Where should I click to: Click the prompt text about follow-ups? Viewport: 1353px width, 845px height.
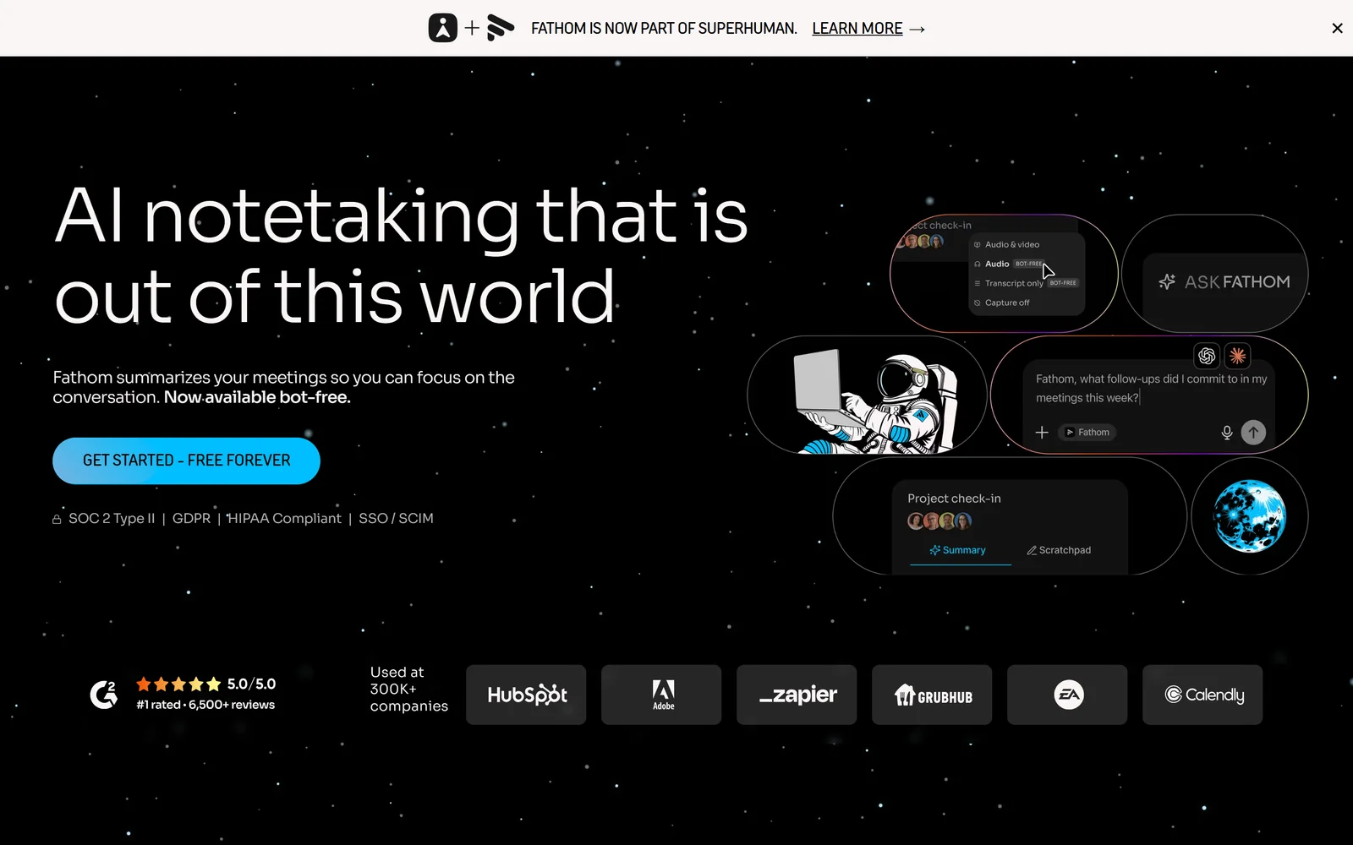click(x=1151, y=389)
